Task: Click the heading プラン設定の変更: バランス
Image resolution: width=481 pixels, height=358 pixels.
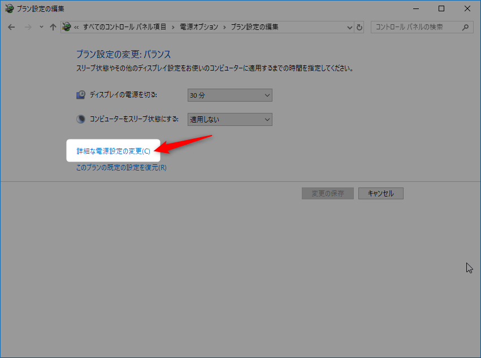Action: point(123,54)
